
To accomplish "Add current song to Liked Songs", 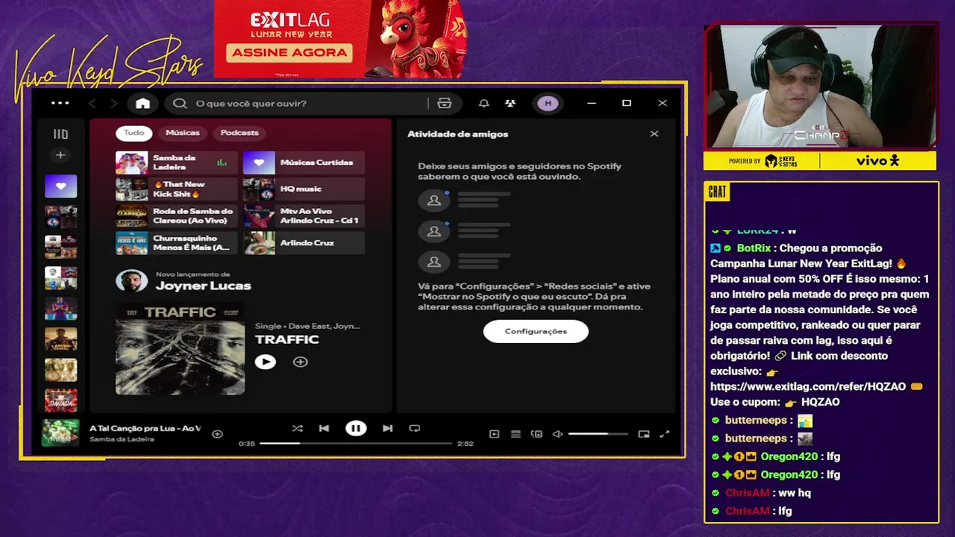I will tap(217, 434).
